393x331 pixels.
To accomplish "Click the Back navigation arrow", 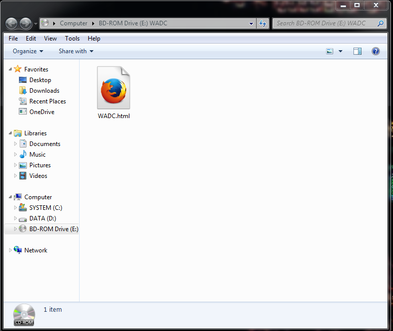I will pos(12,23).
